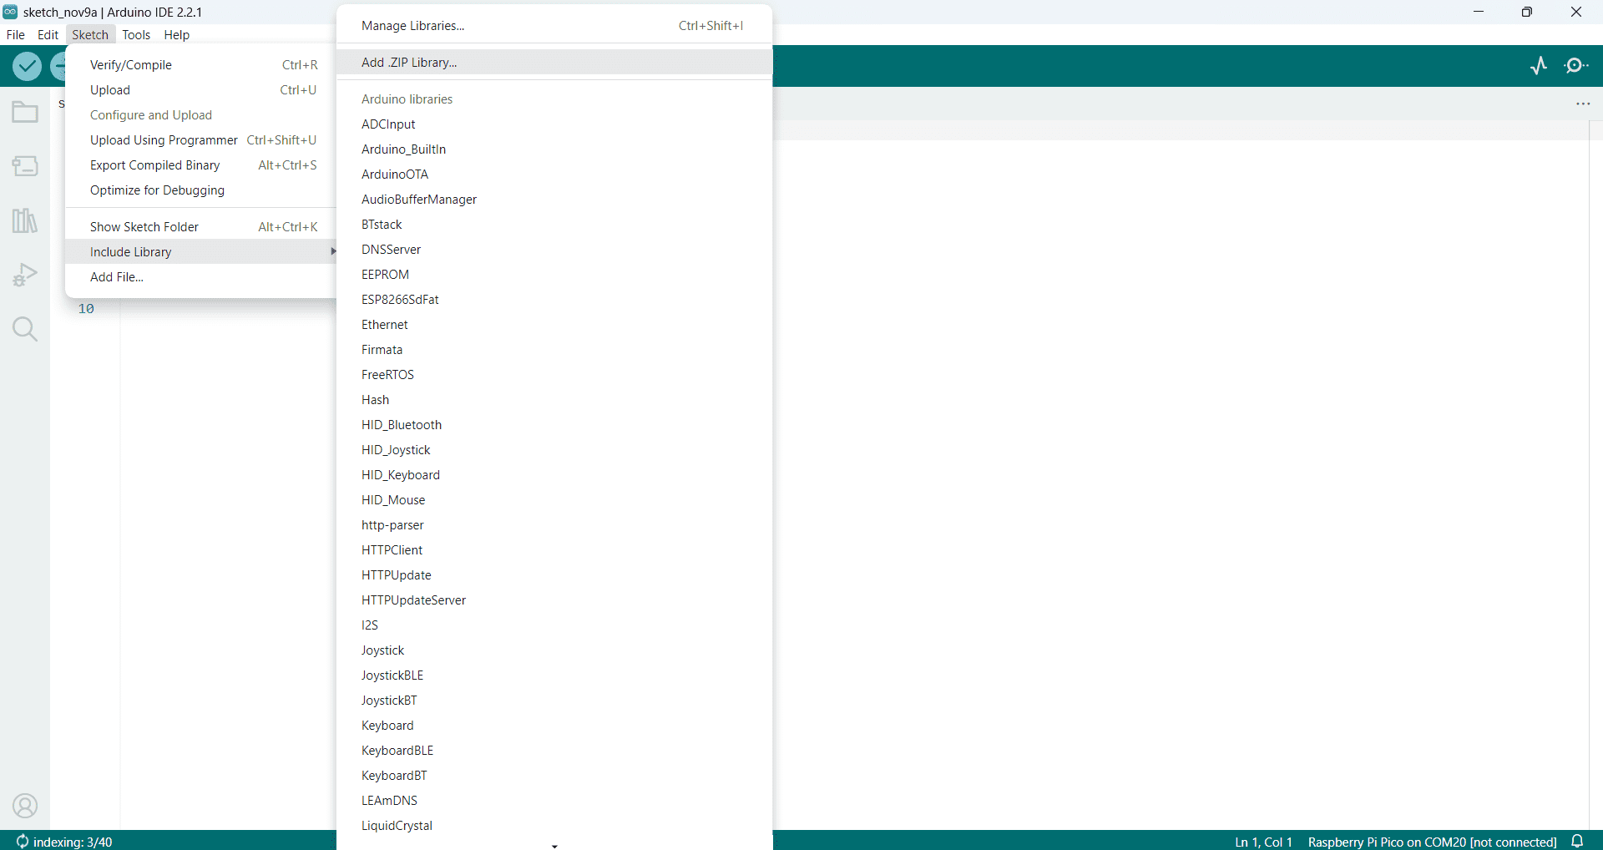Expand the Include Library submenu arrow
The width and height of the screenshot is (1603, 850).
click(332, 251)
